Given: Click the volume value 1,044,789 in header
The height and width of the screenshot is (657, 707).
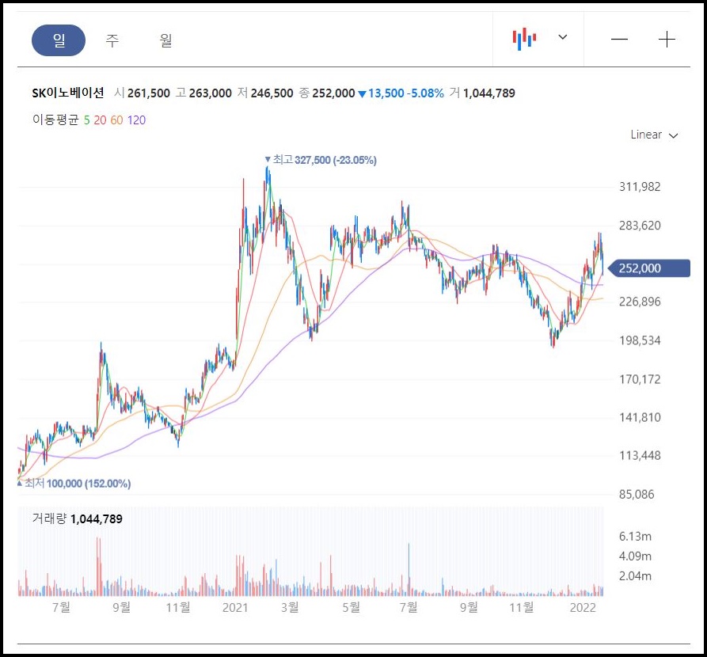Looking at the screenshot, I should (x=488, y=93).
